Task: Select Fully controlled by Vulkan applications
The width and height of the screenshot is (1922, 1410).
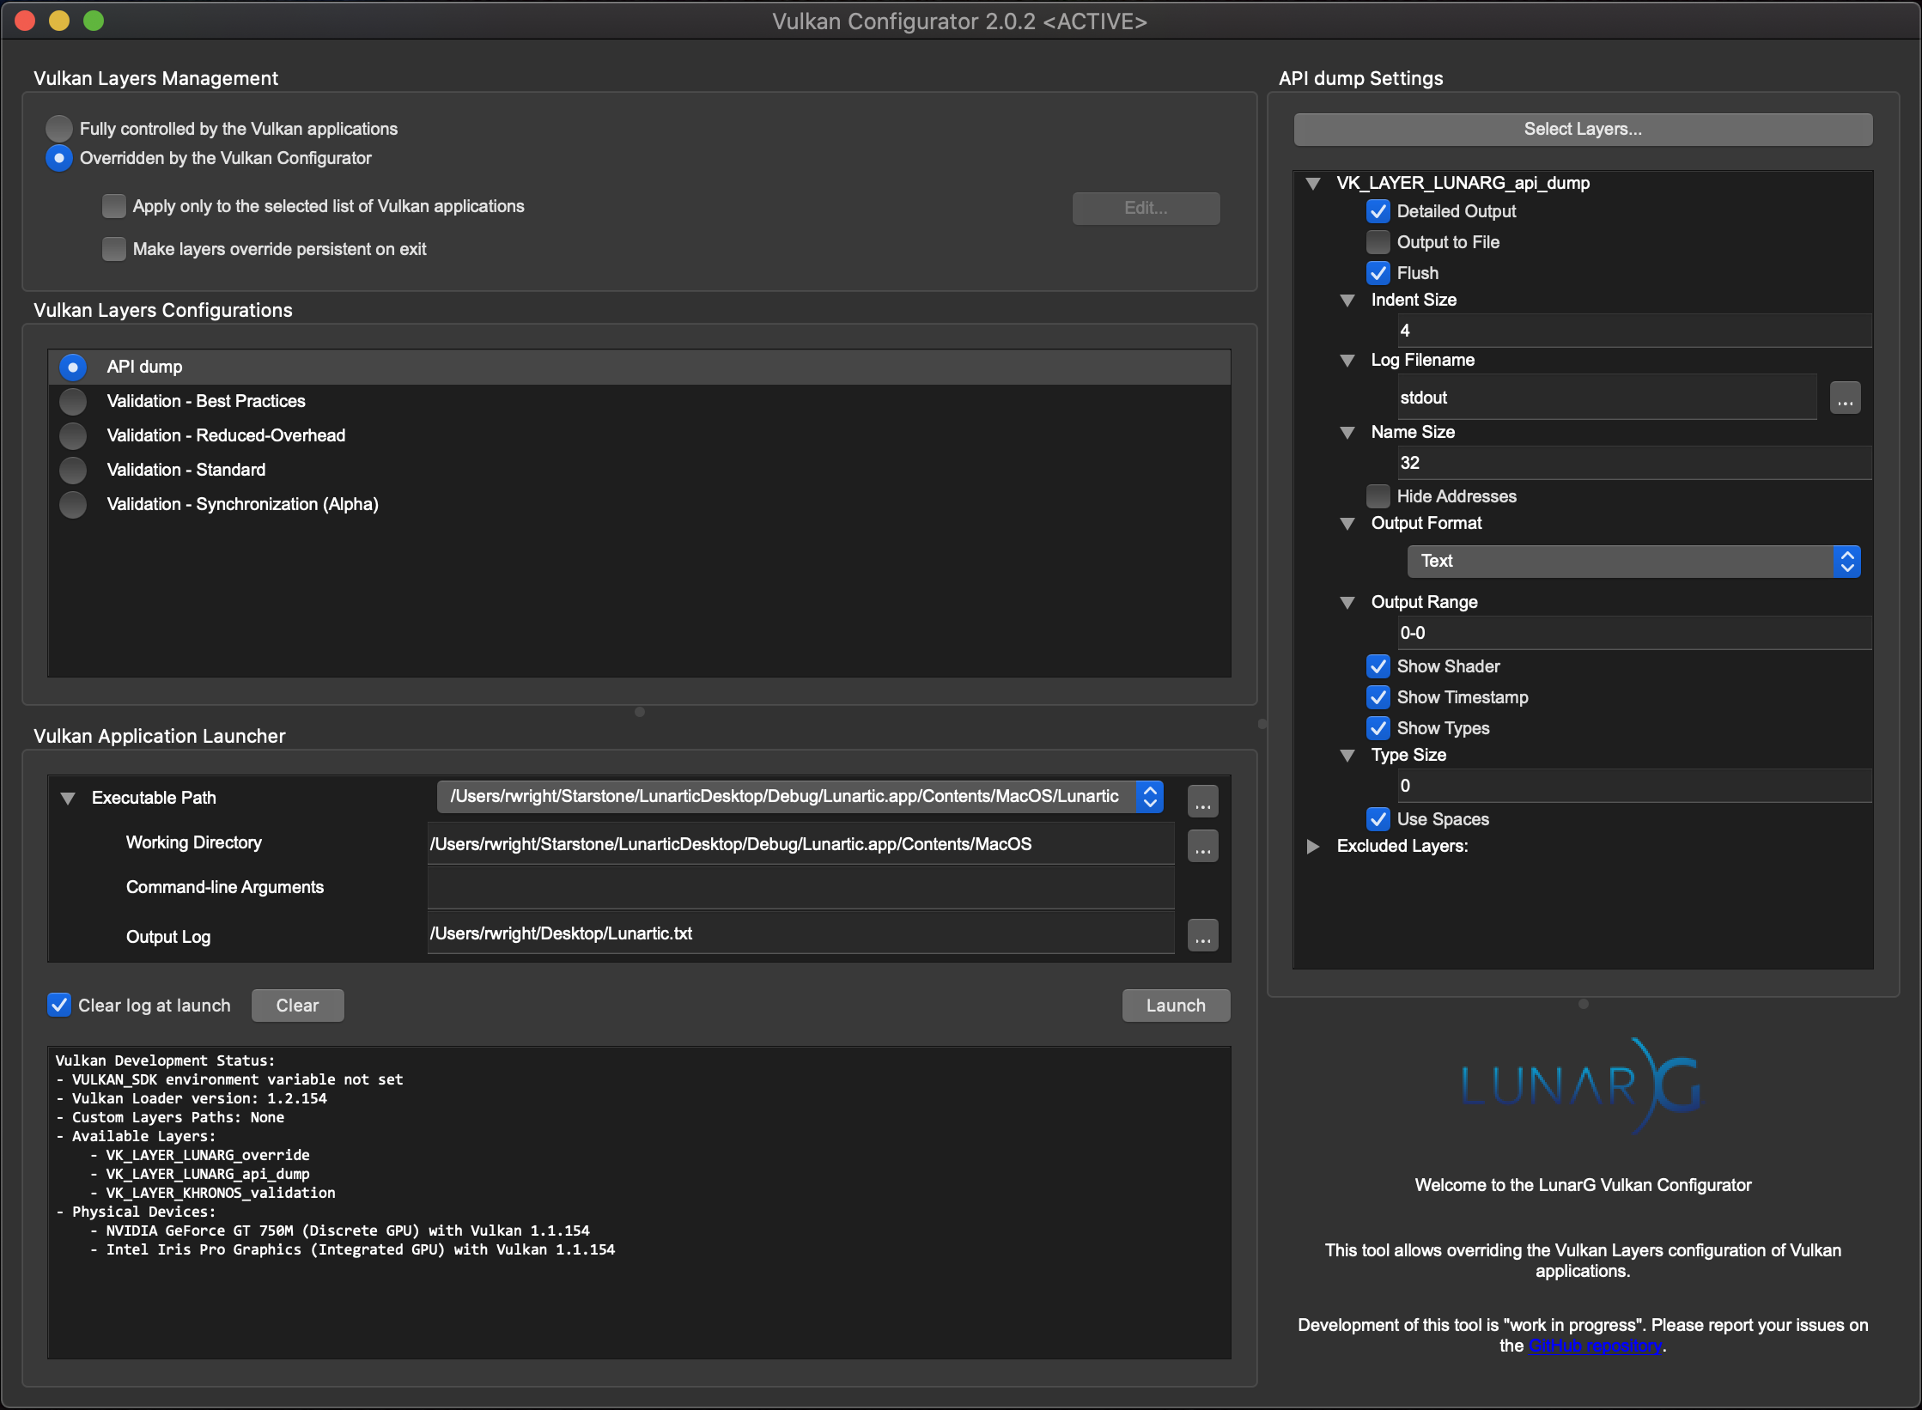Action: tap(59, 129)
